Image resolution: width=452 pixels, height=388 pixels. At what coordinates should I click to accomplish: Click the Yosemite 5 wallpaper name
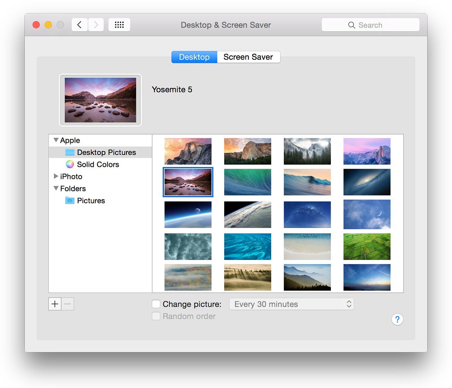[172, 89]
